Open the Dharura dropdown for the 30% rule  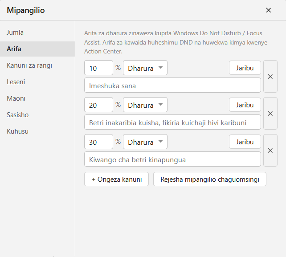[145, 142]
